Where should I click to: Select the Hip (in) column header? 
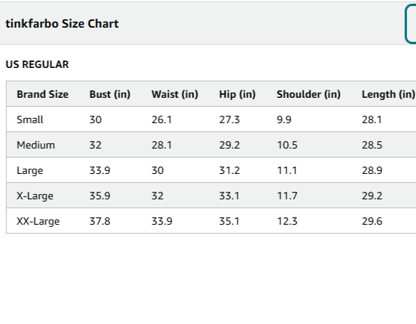(x=237, y=94)
